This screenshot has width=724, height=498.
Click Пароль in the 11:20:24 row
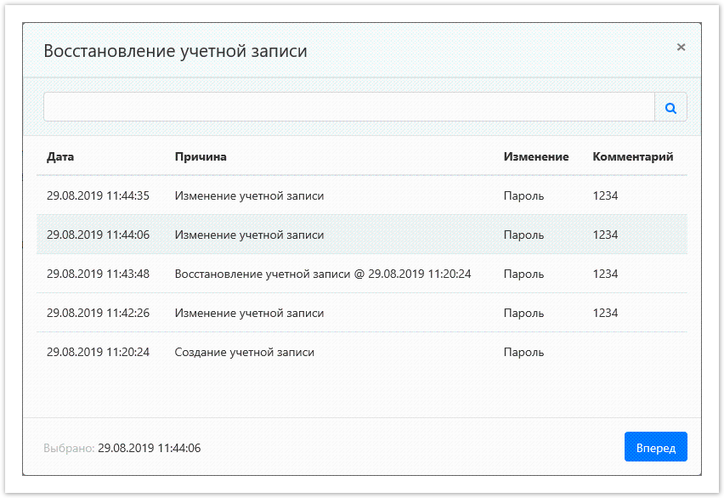(x=523, y=353)
